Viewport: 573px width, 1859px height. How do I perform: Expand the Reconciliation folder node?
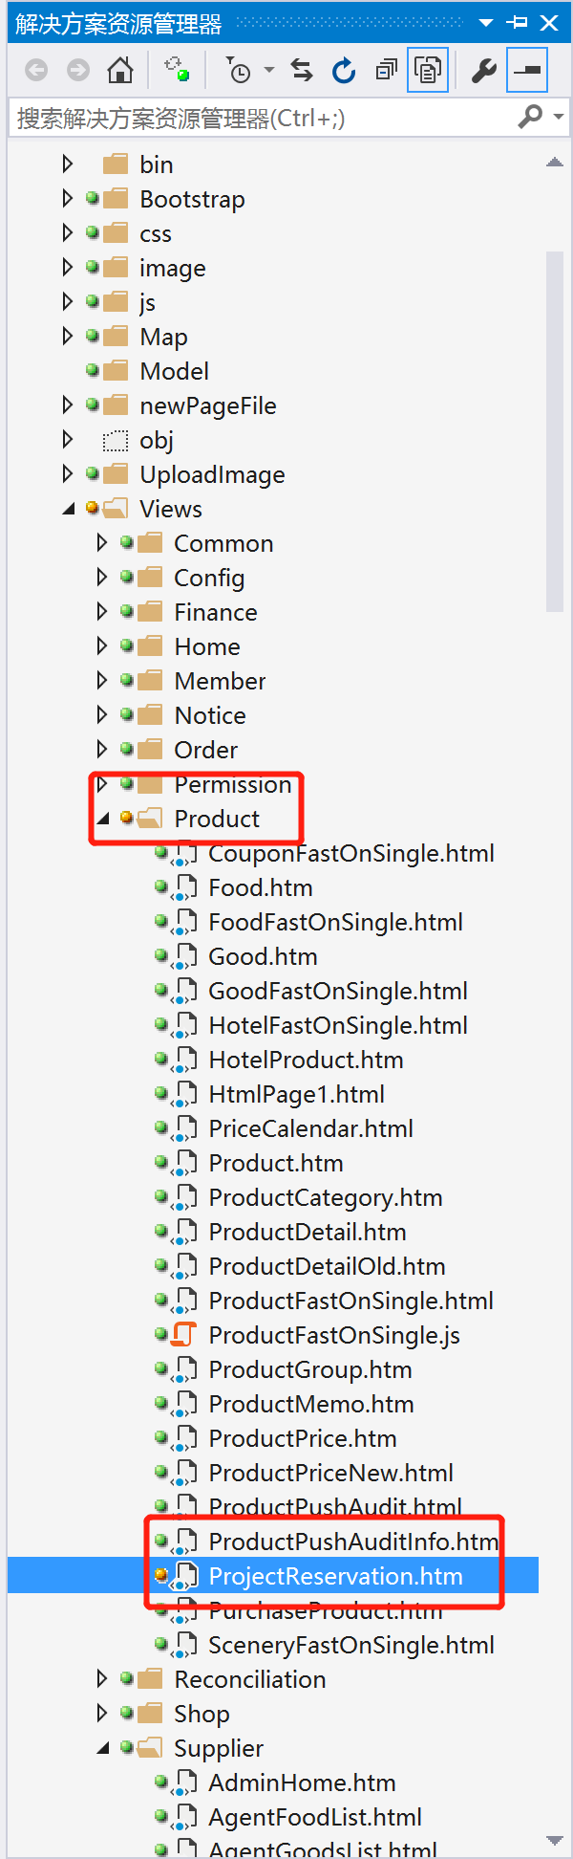click(x=102, y=1679)
